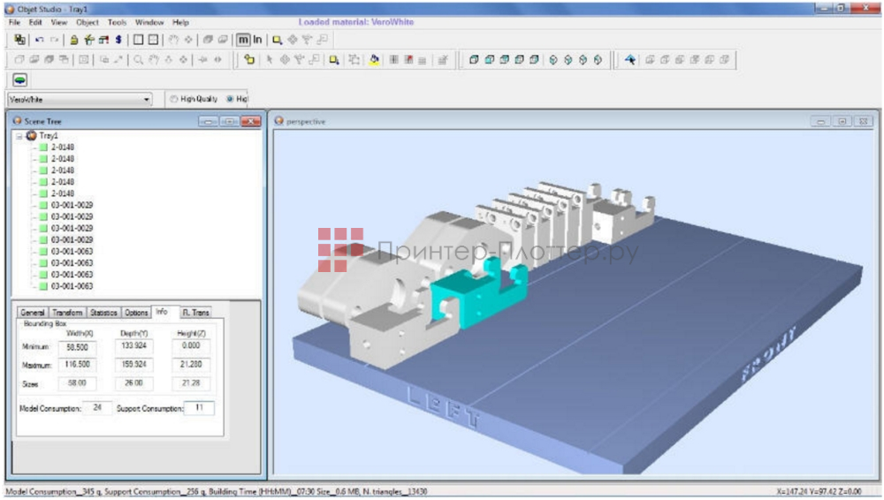
Task: Switch to the R. Trans tab
Action: tap(195, 313)
